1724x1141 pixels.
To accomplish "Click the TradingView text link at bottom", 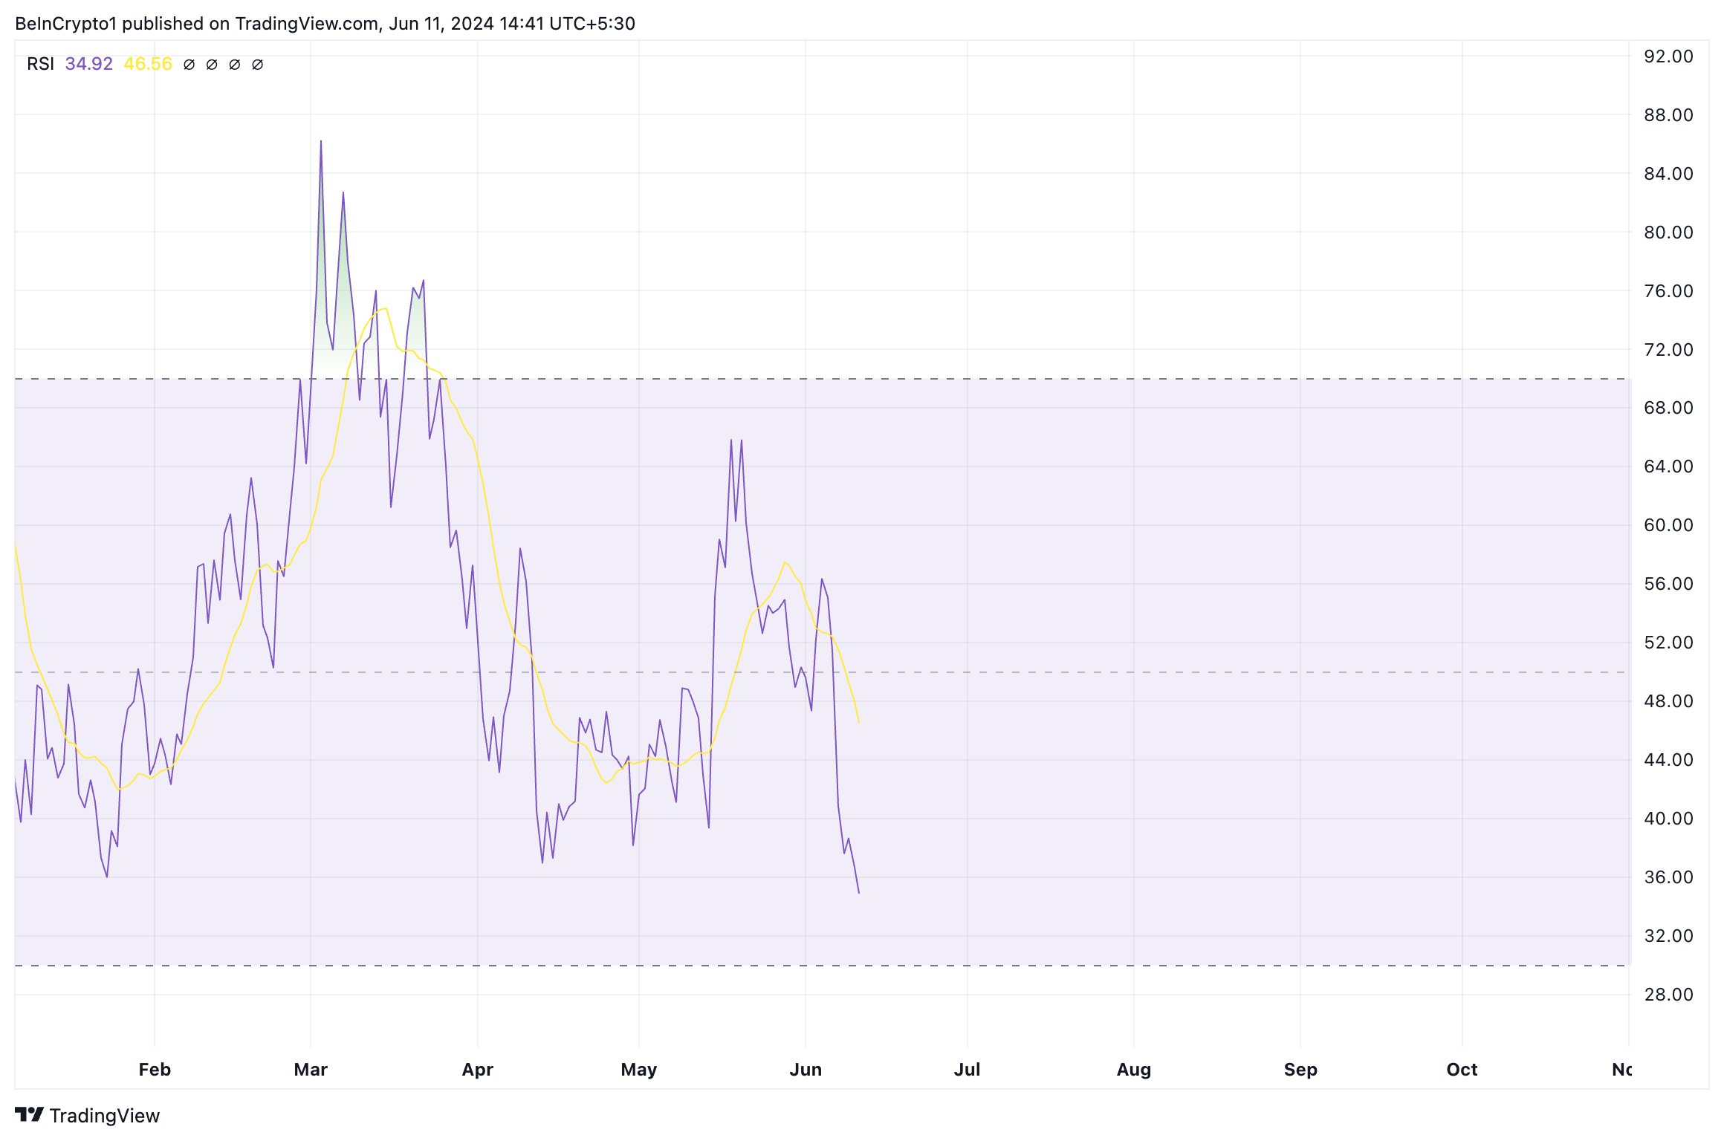I will [104, 1116].
